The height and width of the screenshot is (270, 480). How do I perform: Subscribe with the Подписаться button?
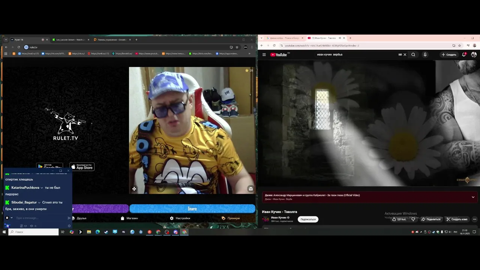point(308,219)
